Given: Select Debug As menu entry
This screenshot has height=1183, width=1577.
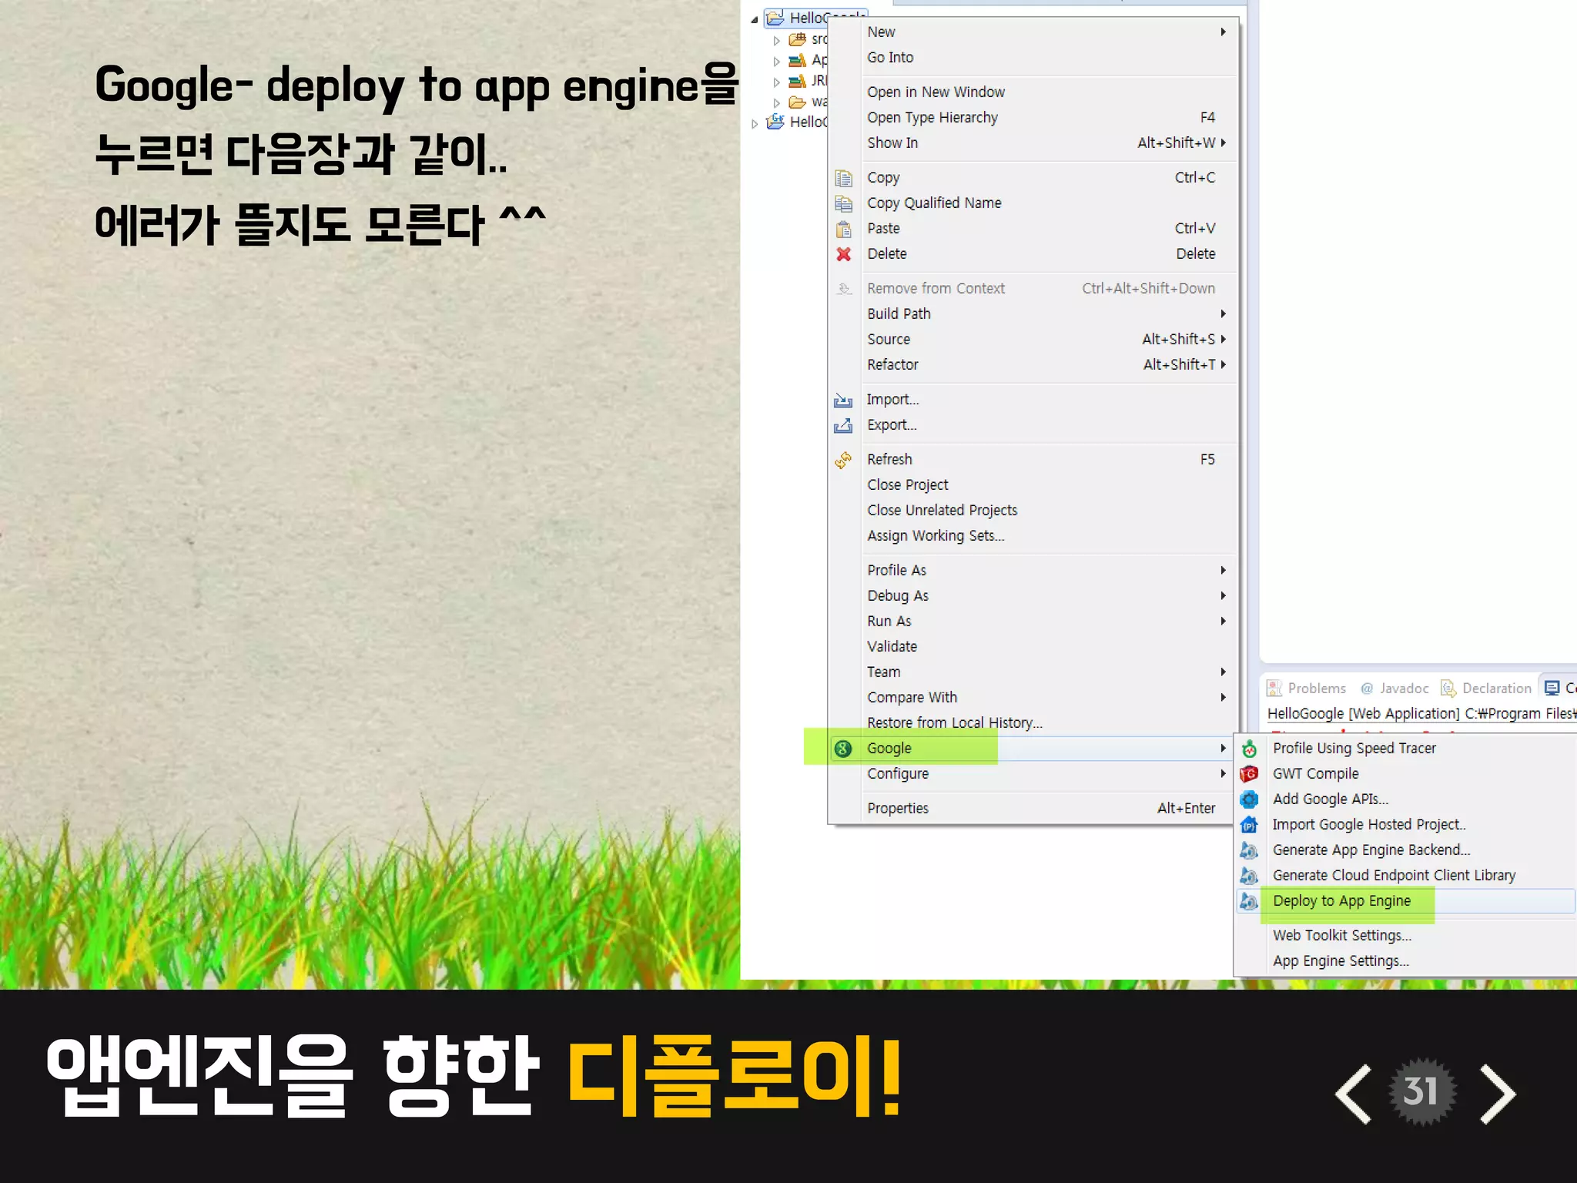Looking at the screenshot, I should pos(1033,596).
